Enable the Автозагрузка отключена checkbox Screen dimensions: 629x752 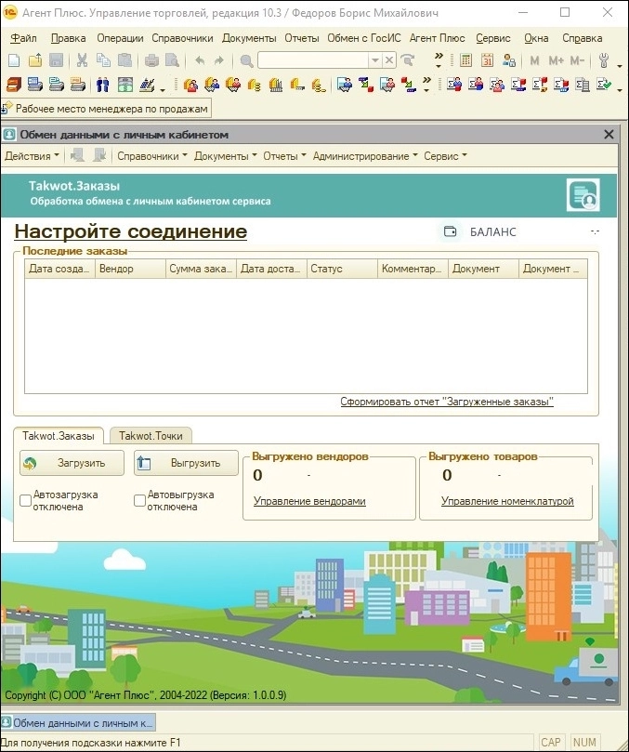25,500
